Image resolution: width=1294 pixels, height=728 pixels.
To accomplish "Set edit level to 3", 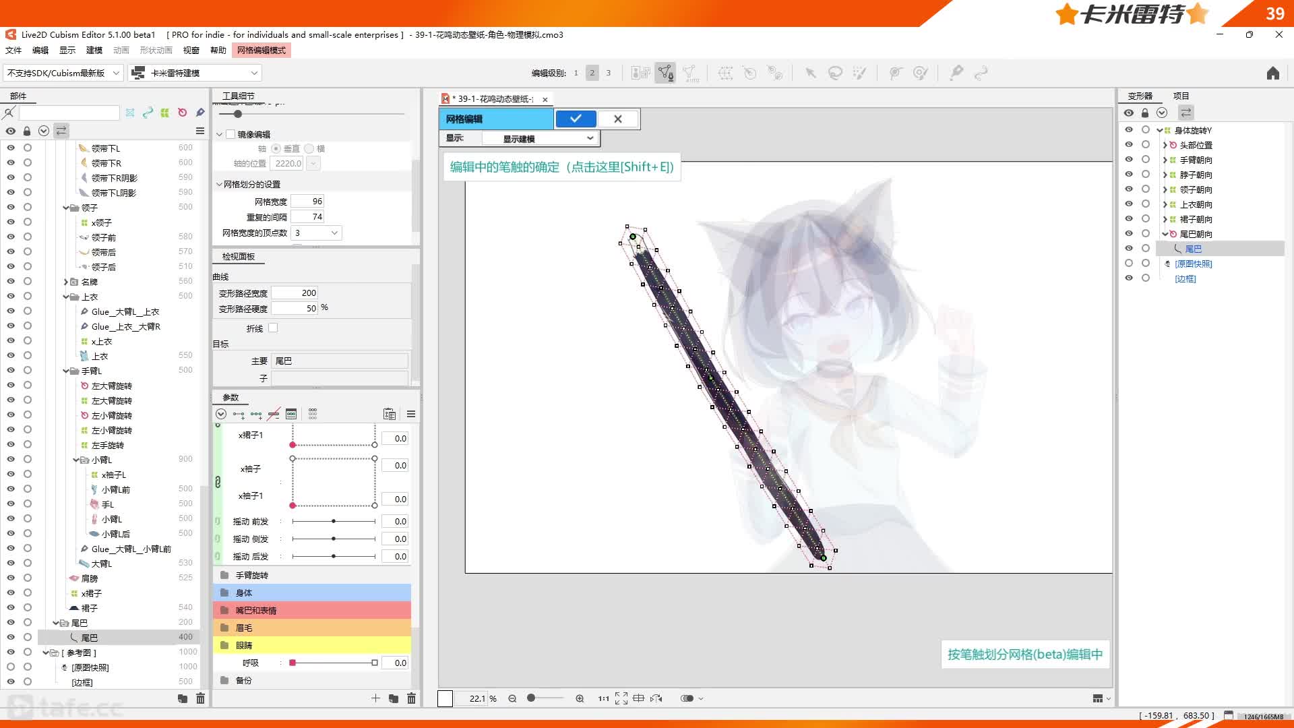I will (x=608, y=73).
